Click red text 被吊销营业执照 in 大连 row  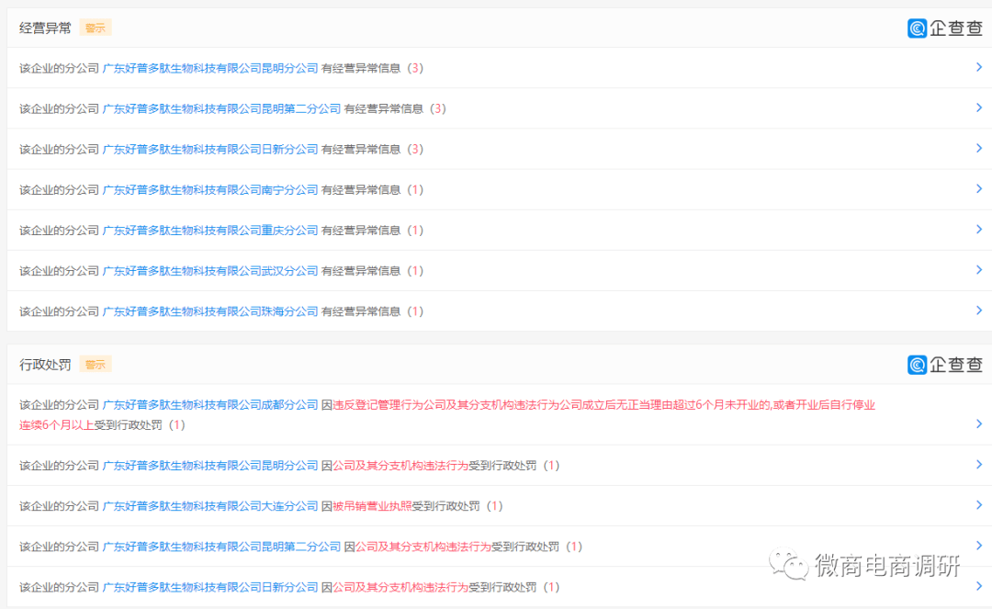tap(372, 505)
